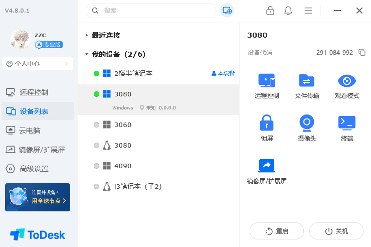
Task: Select the offline Linux 3080 device
Action: click(x=158, y=146)
